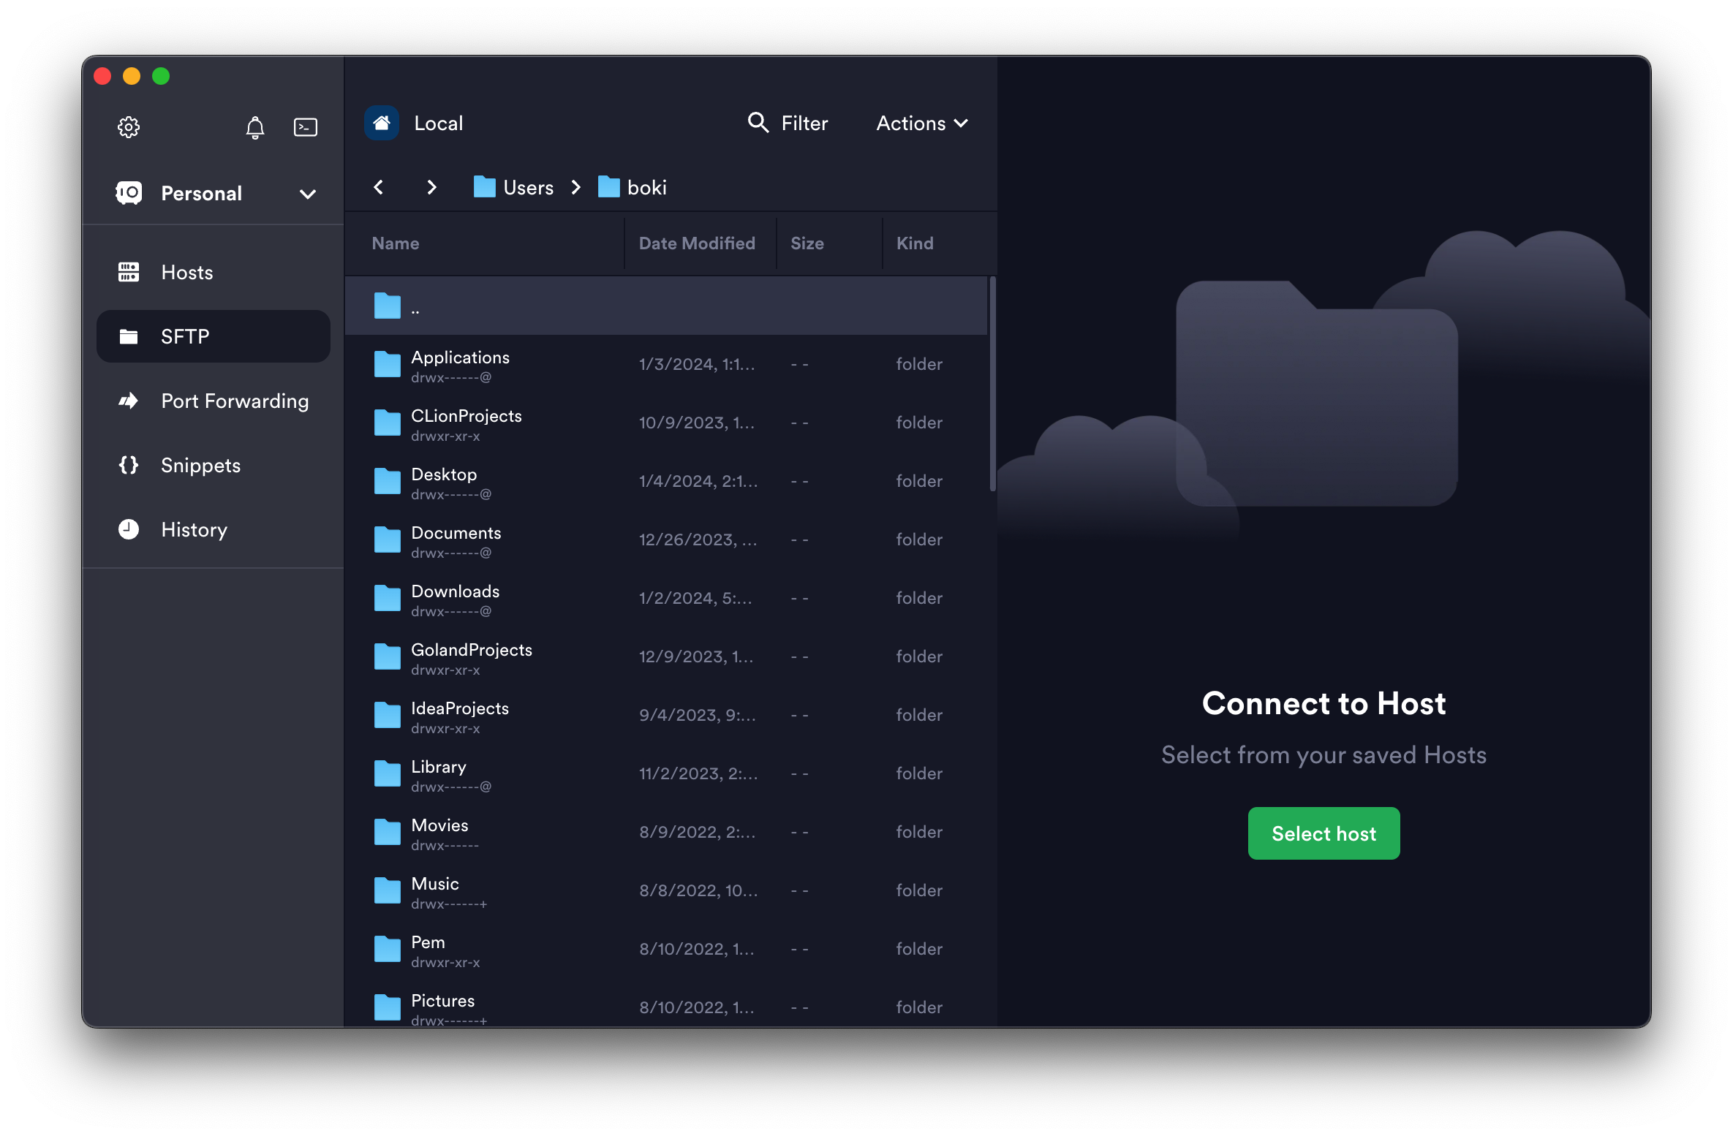Open settings with the gear icon
Viewport: 1733px width, 1136px height.
[129, 127]
